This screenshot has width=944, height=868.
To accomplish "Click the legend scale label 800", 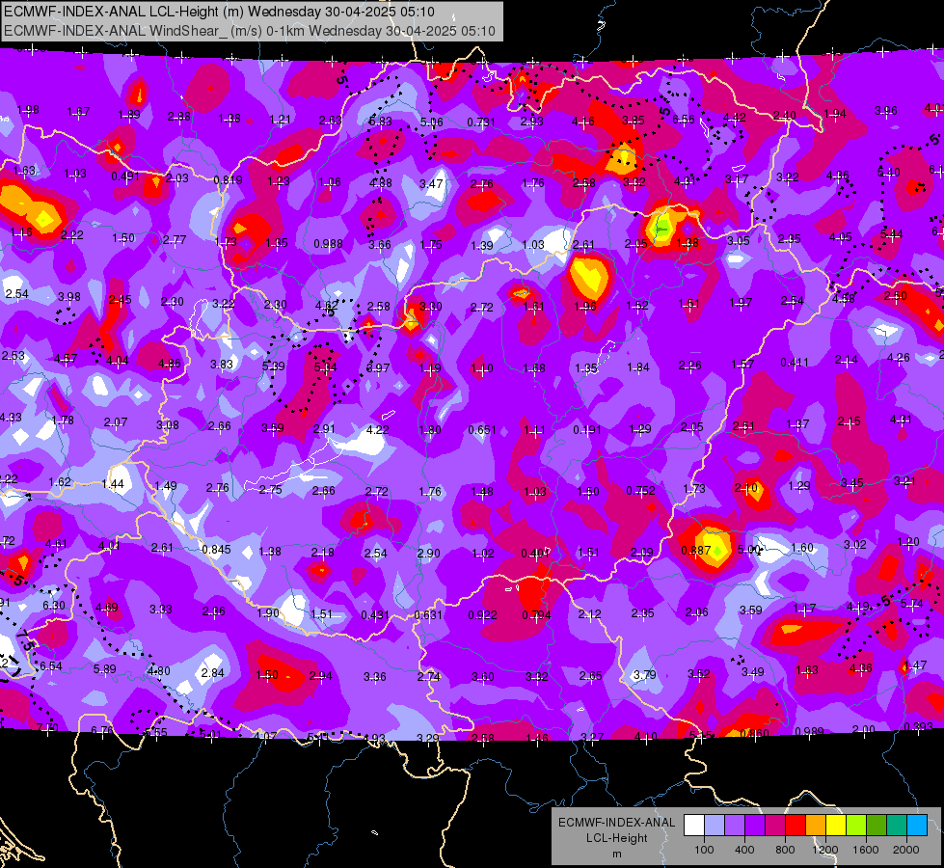I will [785, 850].
